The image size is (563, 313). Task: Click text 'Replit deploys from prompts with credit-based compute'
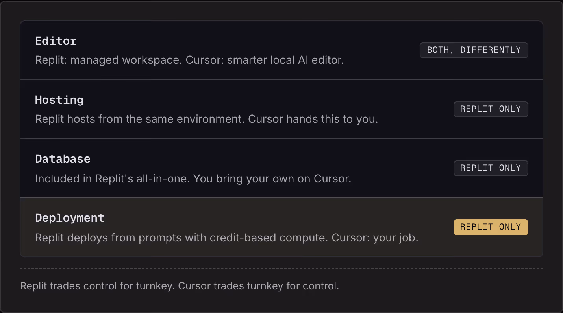181,238
